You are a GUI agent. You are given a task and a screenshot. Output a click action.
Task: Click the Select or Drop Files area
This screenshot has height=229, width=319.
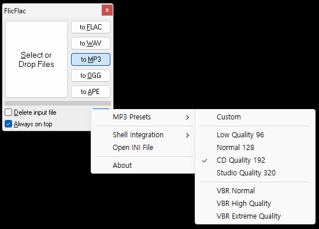(36, 59)
